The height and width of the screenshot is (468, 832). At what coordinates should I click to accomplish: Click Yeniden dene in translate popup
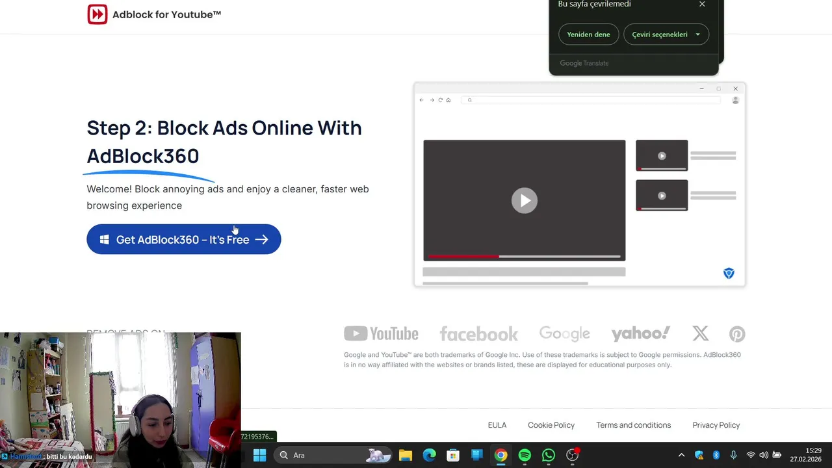pyautogui.click(x=588, y=34)
